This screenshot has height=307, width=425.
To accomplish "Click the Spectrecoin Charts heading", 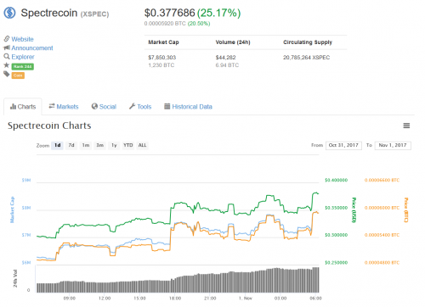I will point(49,126).
